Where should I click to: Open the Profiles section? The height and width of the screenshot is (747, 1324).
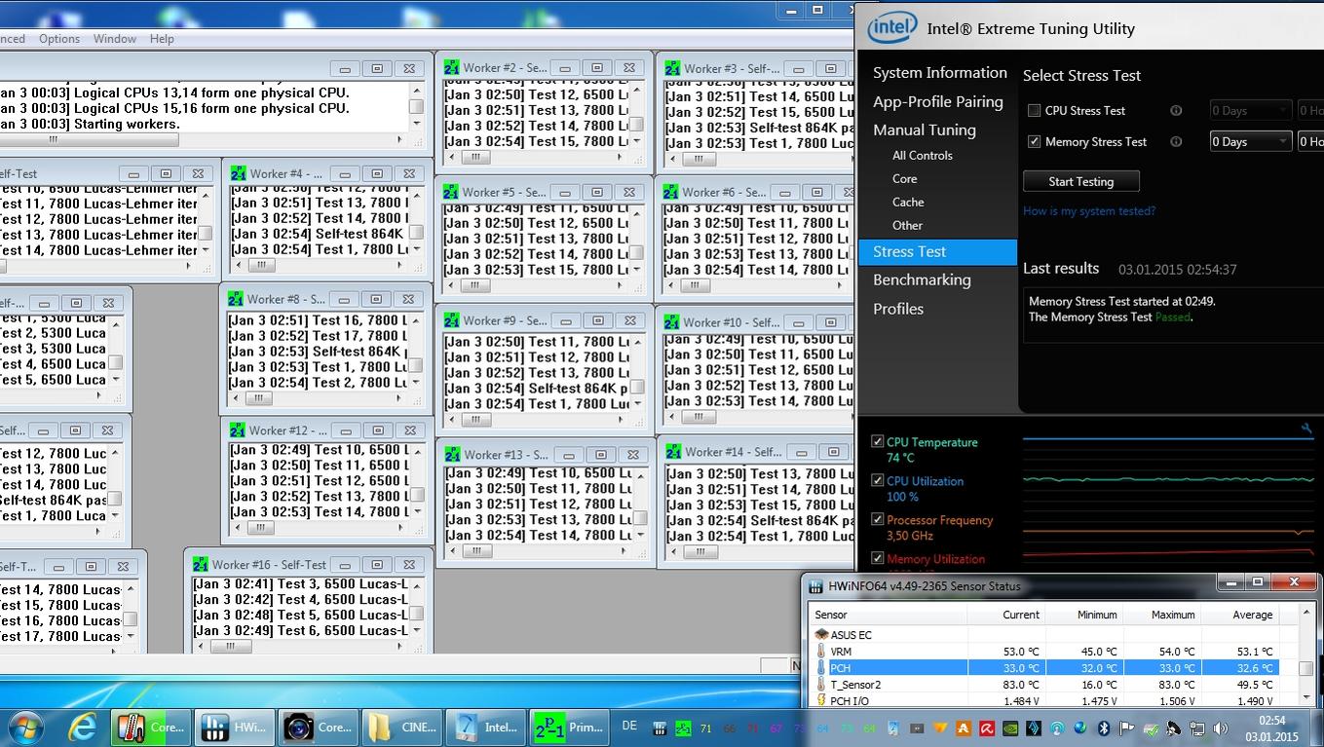tap(898, 310)
